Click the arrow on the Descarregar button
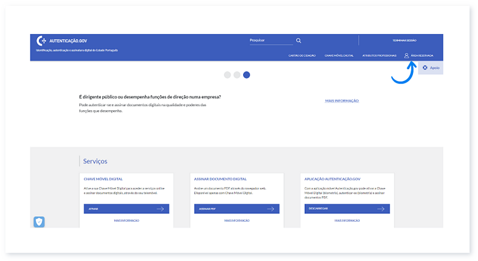This screenshot has height=261, width=478. pyautogui.click(x=381, y=209)
